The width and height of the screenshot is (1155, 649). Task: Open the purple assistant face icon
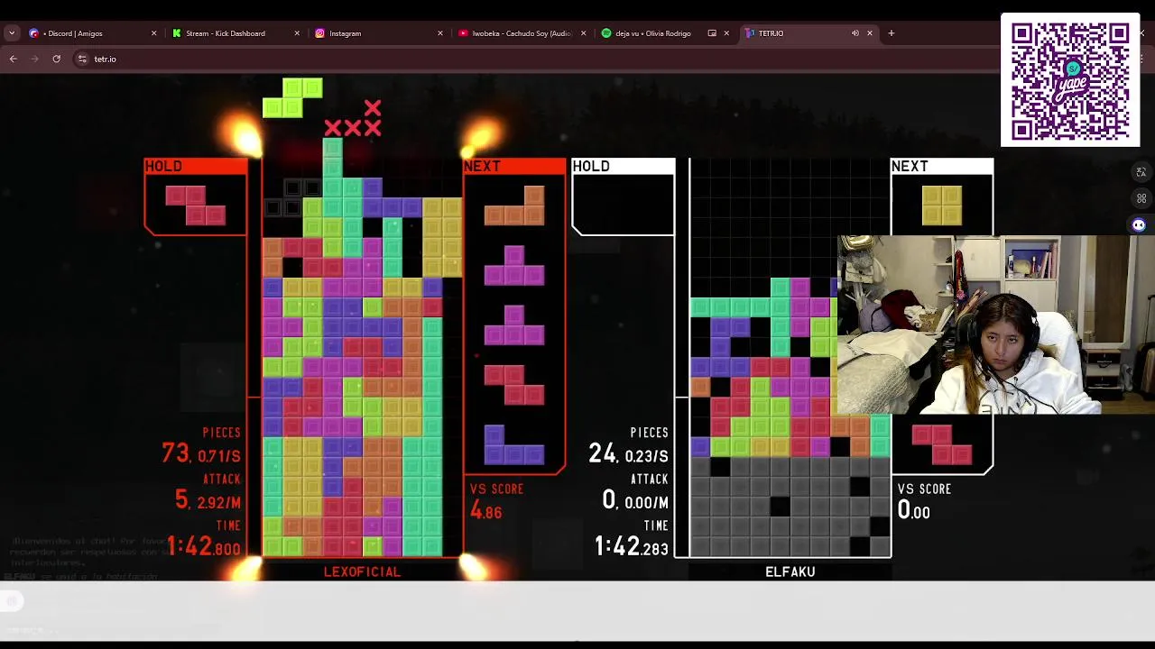coord(1139,225)
